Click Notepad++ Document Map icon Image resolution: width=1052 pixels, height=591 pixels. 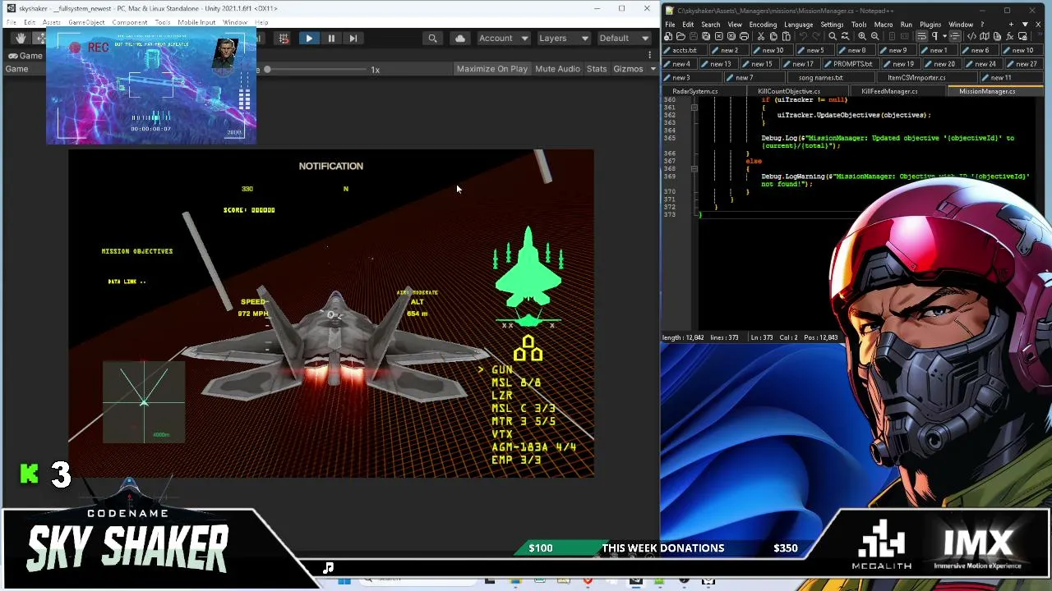pos(985,37)
